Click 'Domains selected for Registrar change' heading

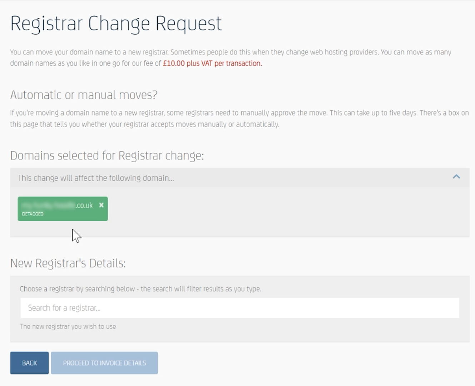(107, 156)
